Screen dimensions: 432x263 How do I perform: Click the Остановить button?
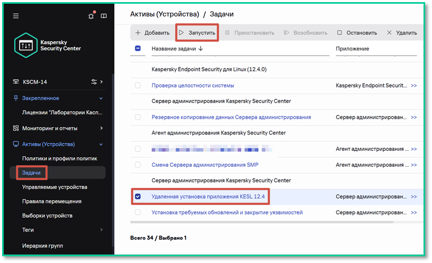pyautogui.click(x=357, y=33)
